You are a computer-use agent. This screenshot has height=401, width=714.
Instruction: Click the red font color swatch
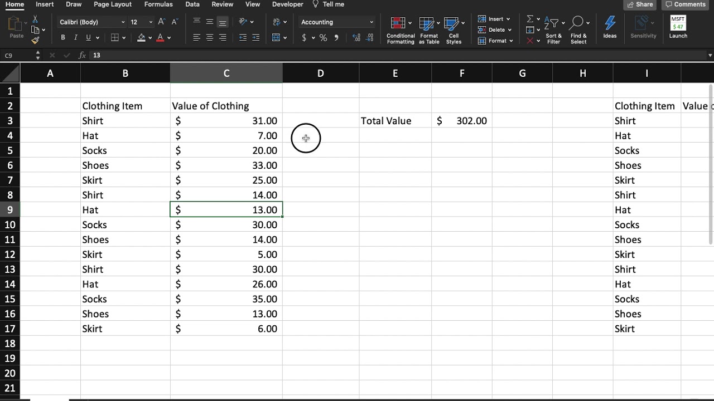tap(161, 38)
